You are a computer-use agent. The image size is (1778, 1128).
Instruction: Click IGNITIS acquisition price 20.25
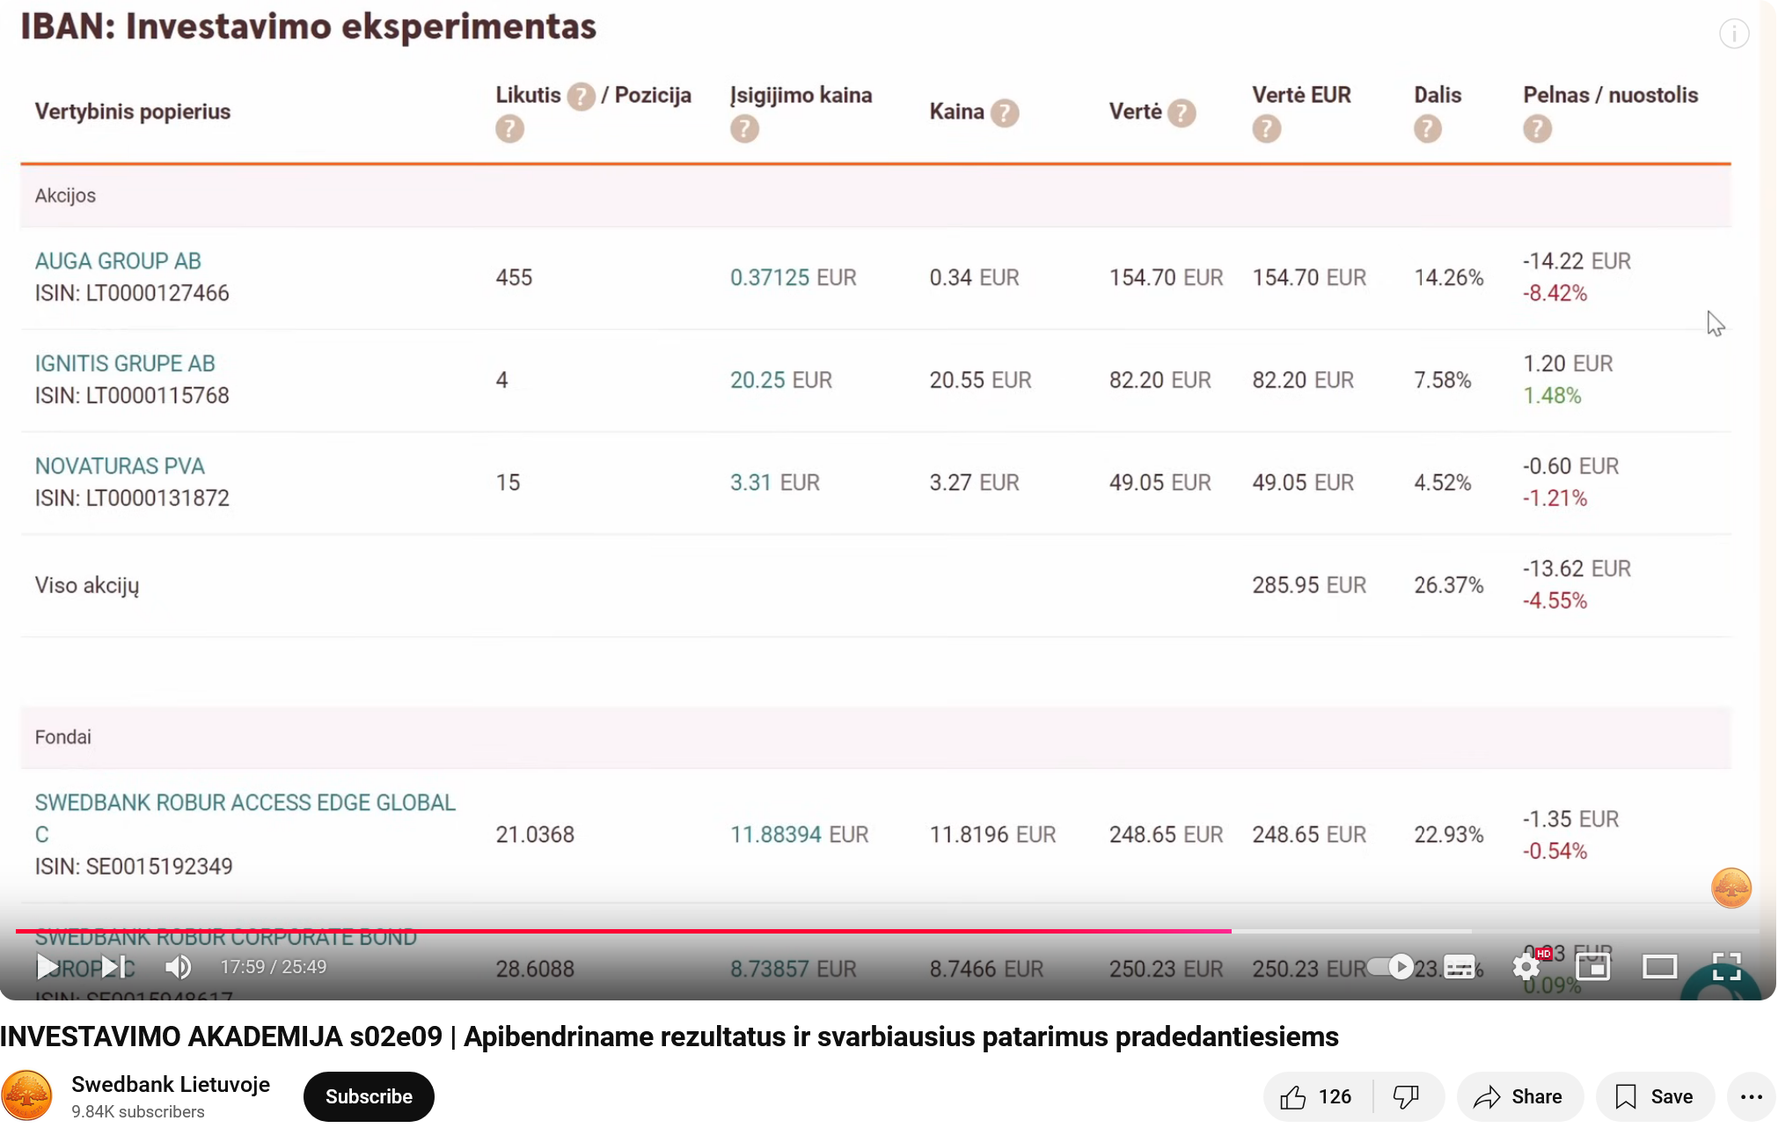(757, 380)
